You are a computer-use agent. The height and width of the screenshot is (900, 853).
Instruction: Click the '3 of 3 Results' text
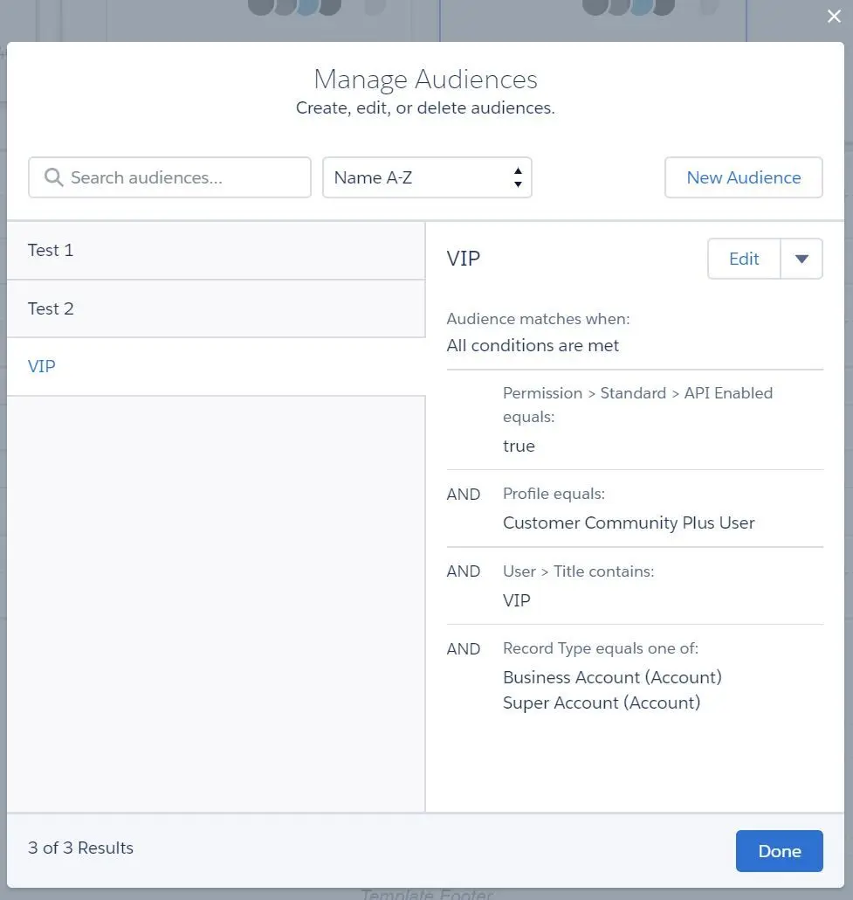pyautogui.click(x=81, y=848)
